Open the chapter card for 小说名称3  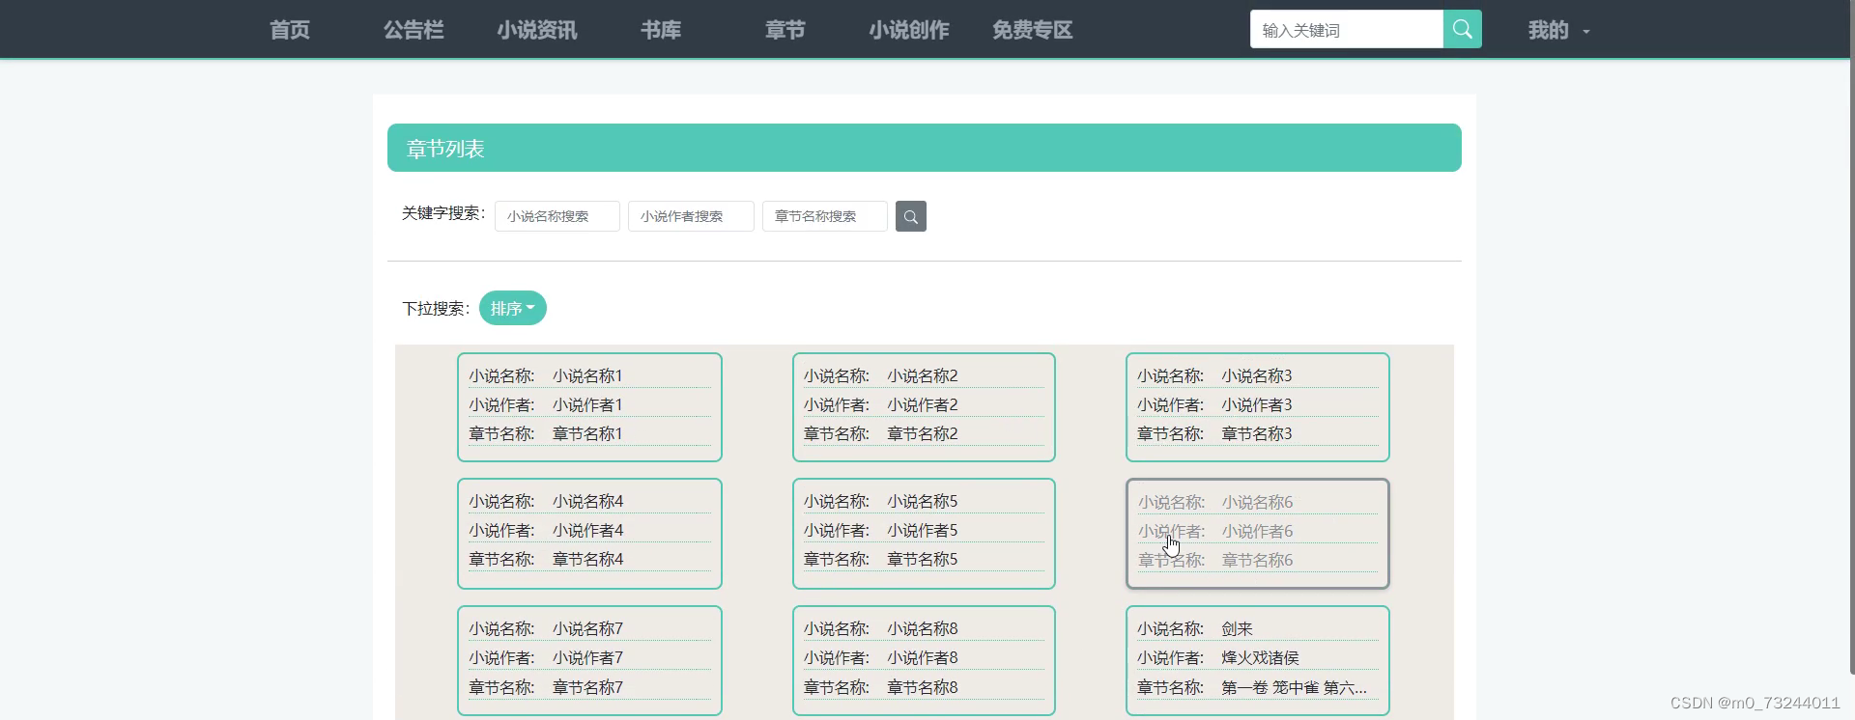[1258, 407]
